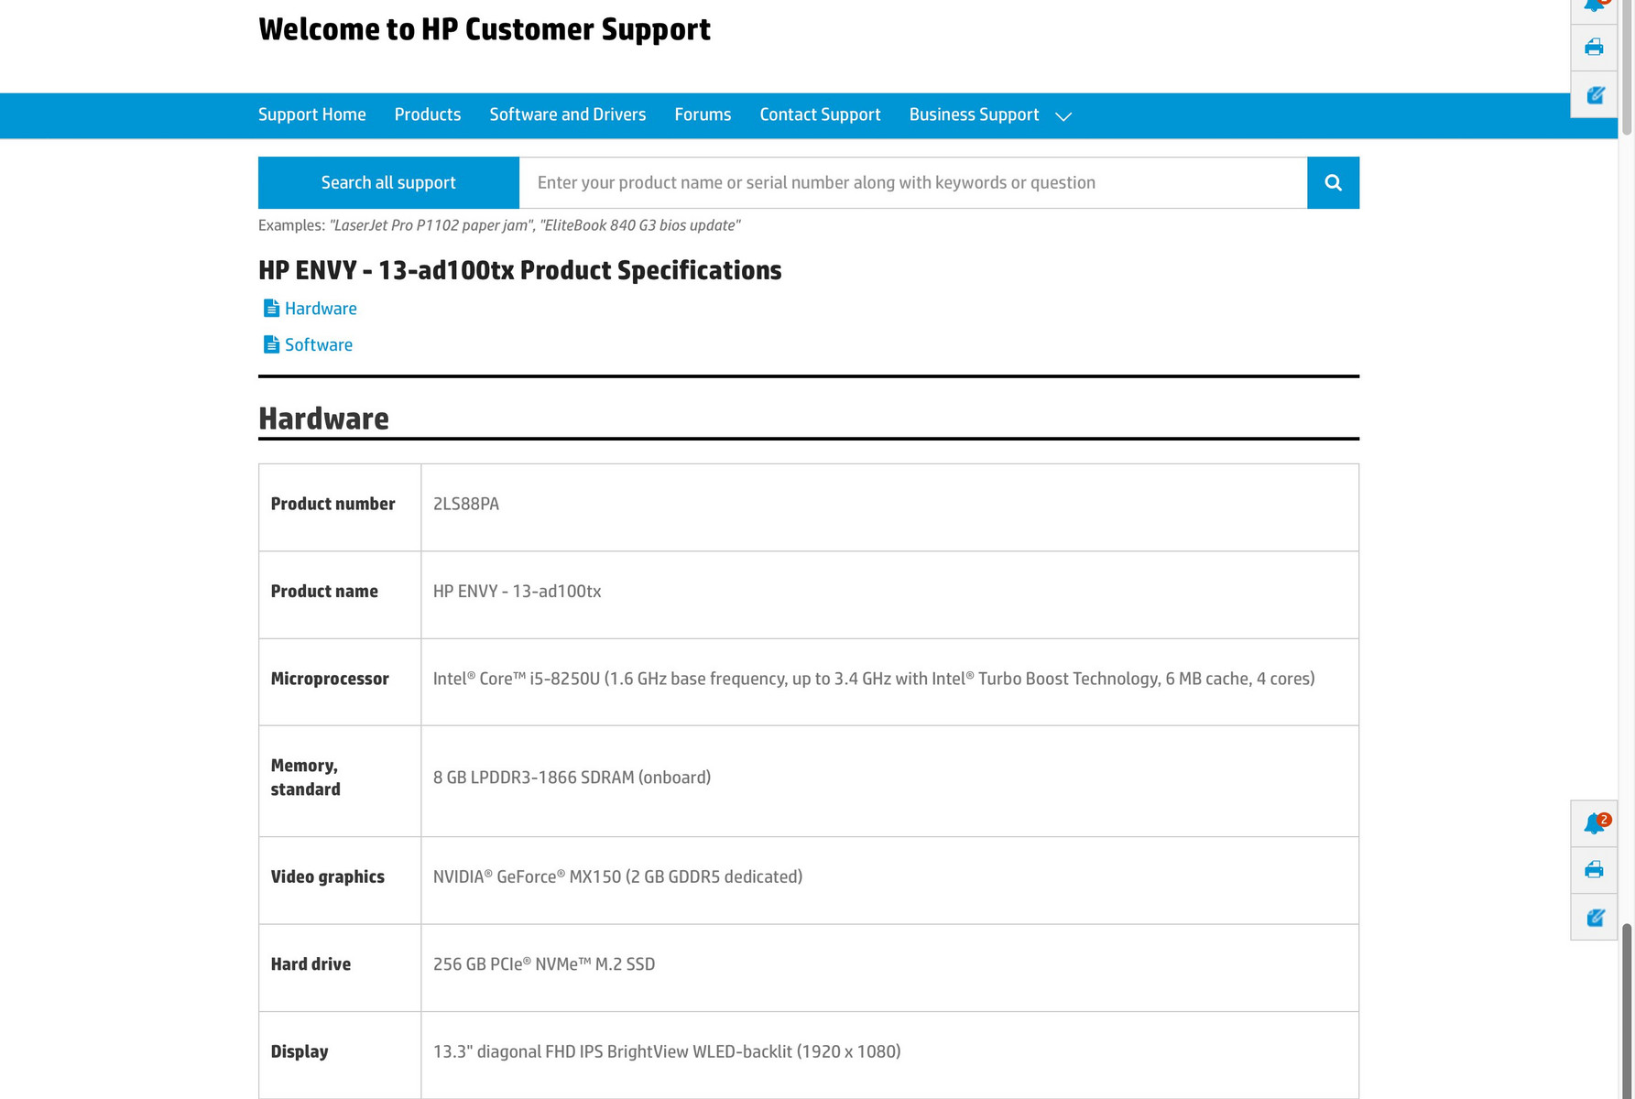Click the magnifying glass search button
Image resolution: width=1635 pixels, height=1099 pixels.
1333,183
